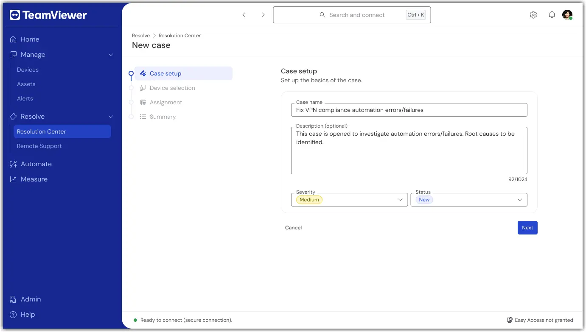Open settings via the gear icon

(x=533, y=15)
